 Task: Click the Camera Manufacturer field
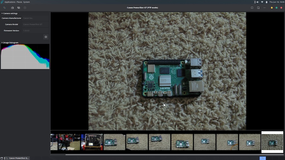pyautogui.click(x=35, y=18)
